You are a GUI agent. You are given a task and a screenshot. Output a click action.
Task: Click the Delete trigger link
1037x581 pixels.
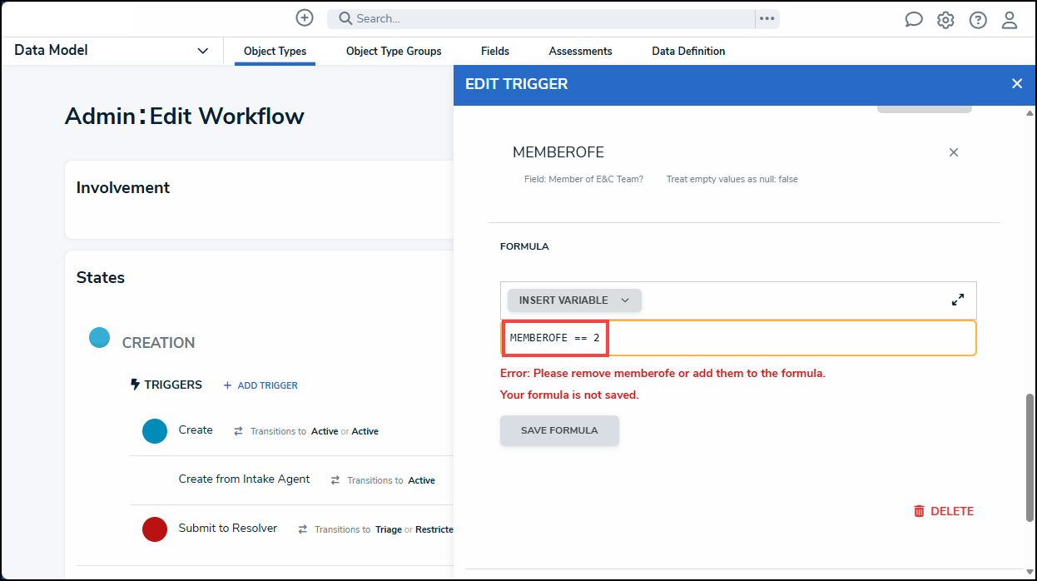coord(943,511)
